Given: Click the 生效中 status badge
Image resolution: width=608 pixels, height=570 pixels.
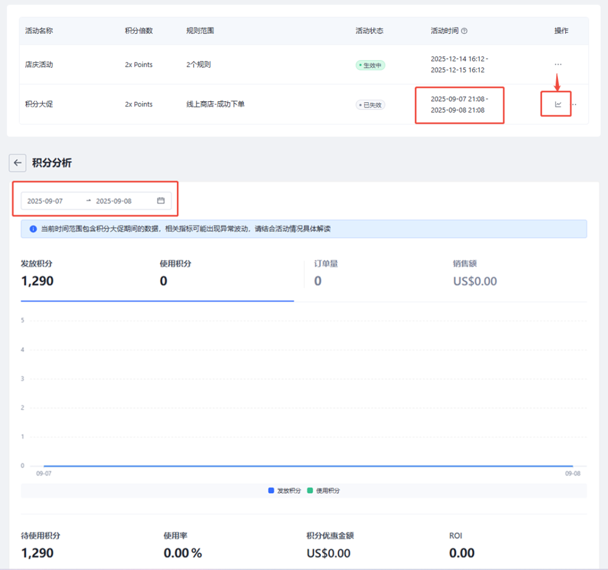Looking at the screenshot, I should click(x=370, y=65).
